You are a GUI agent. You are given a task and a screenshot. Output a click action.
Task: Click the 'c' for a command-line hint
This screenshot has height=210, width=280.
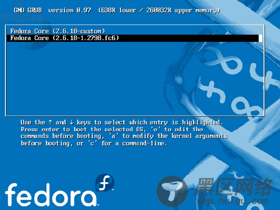click(x=127, y=143)
